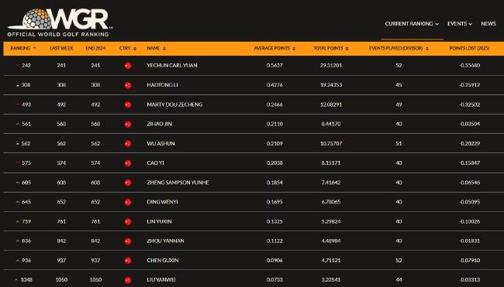504x287 pixels.
Task: Open the Current Ranking menu
Action: pyautogui.click(x=412, y=24)
